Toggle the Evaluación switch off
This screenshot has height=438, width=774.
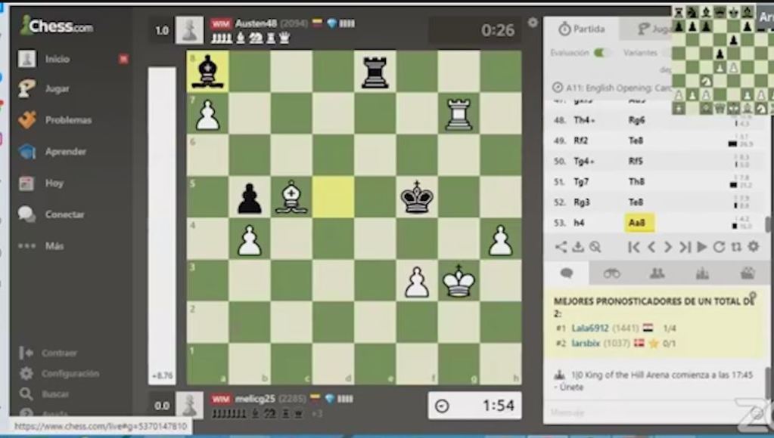(602, 53)
